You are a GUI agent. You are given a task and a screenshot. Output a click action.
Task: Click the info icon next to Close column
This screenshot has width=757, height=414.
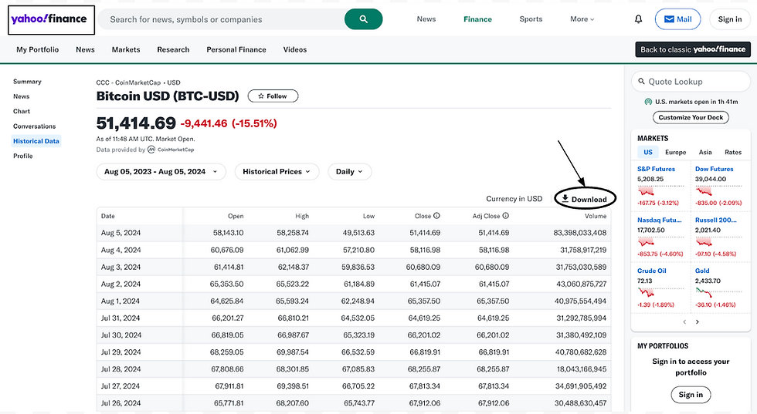[436, 216]
